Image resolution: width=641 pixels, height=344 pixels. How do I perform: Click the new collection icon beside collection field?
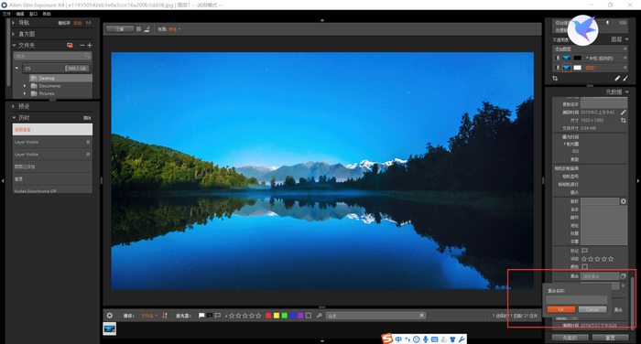623,276
